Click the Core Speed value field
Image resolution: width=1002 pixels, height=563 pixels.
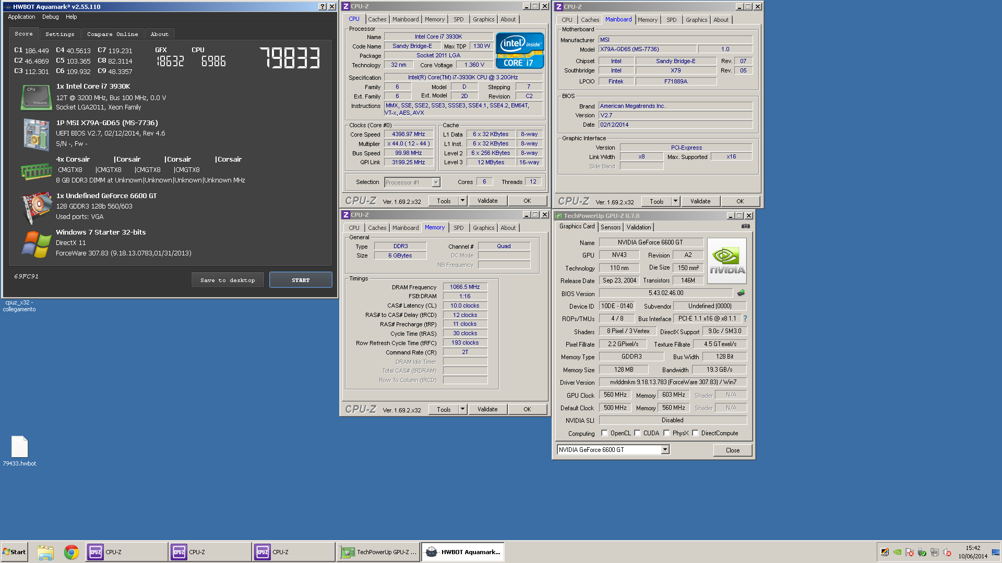point(409,134)
